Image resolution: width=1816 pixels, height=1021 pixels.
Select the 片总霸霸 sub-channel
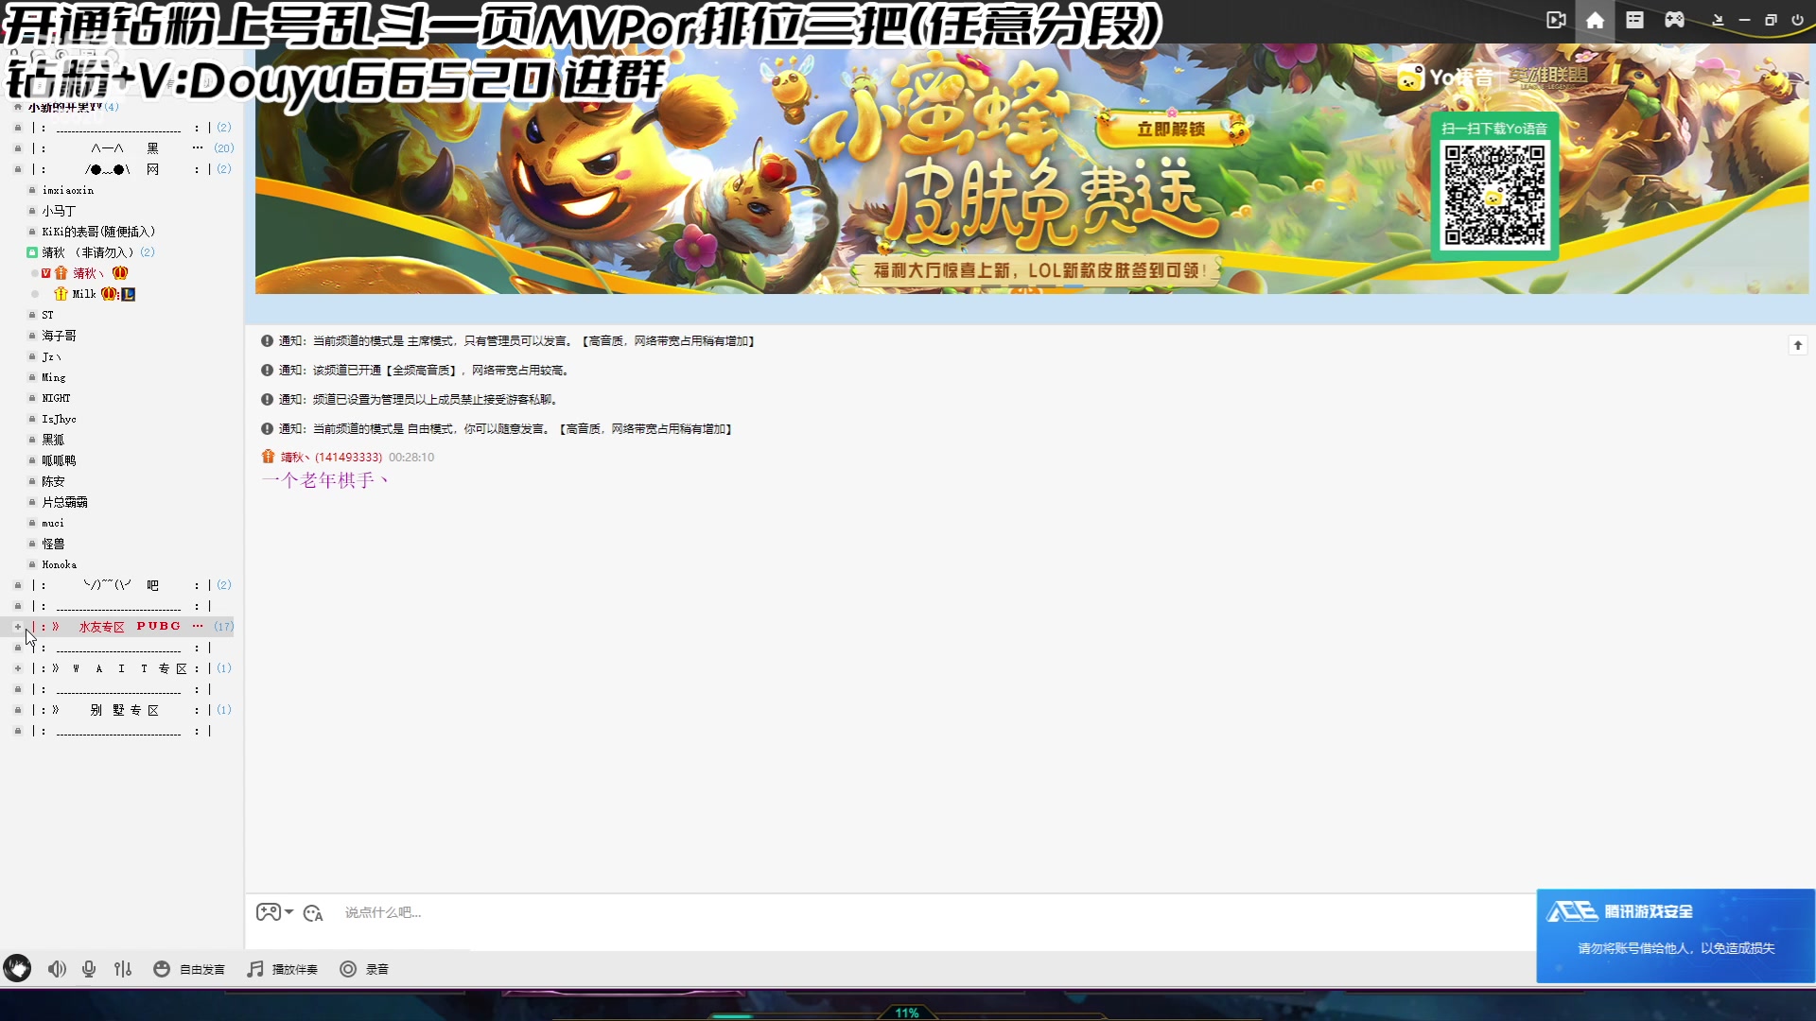coord(64,502)
